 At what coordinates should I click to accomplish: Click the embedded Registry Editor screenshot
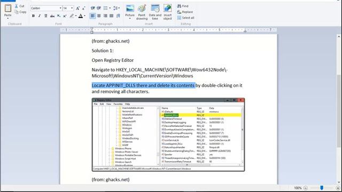(168, 134)
